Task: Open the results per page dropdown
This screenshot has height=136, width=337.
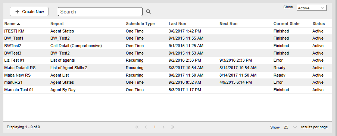Action: (290, 127)
